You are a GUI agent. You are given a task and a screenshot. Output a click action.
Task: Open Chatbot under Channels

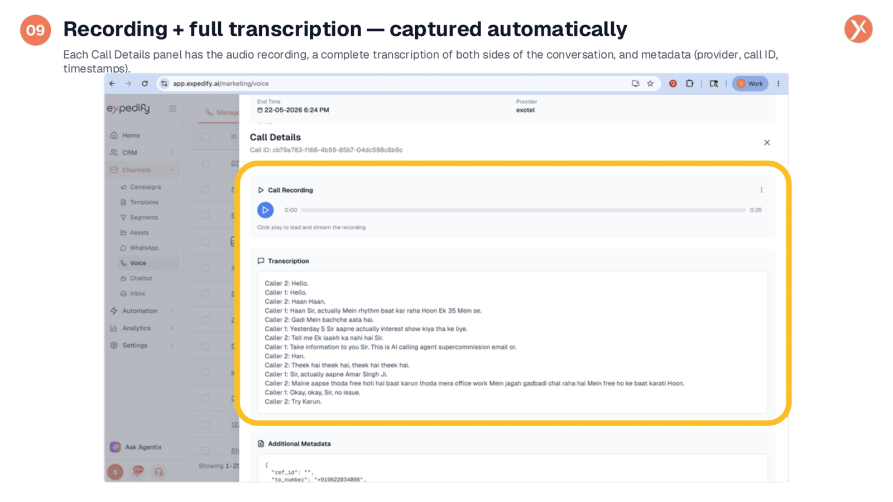141,278
